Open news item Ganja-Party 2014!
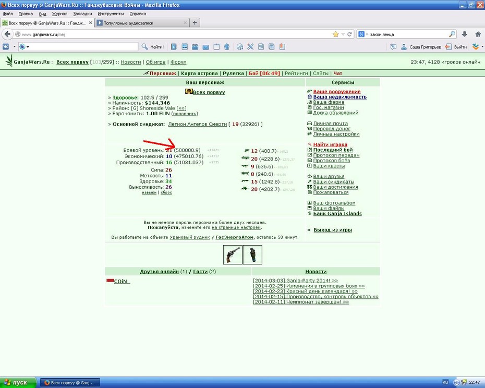Viewport: 485px width, 388px height. [295, 281]
